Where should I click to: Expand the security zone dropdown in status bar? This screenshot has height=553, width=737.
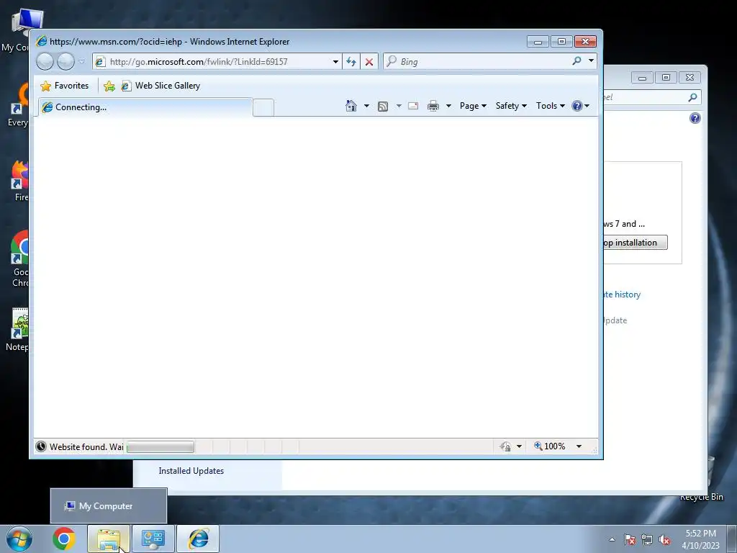[519, 446]
